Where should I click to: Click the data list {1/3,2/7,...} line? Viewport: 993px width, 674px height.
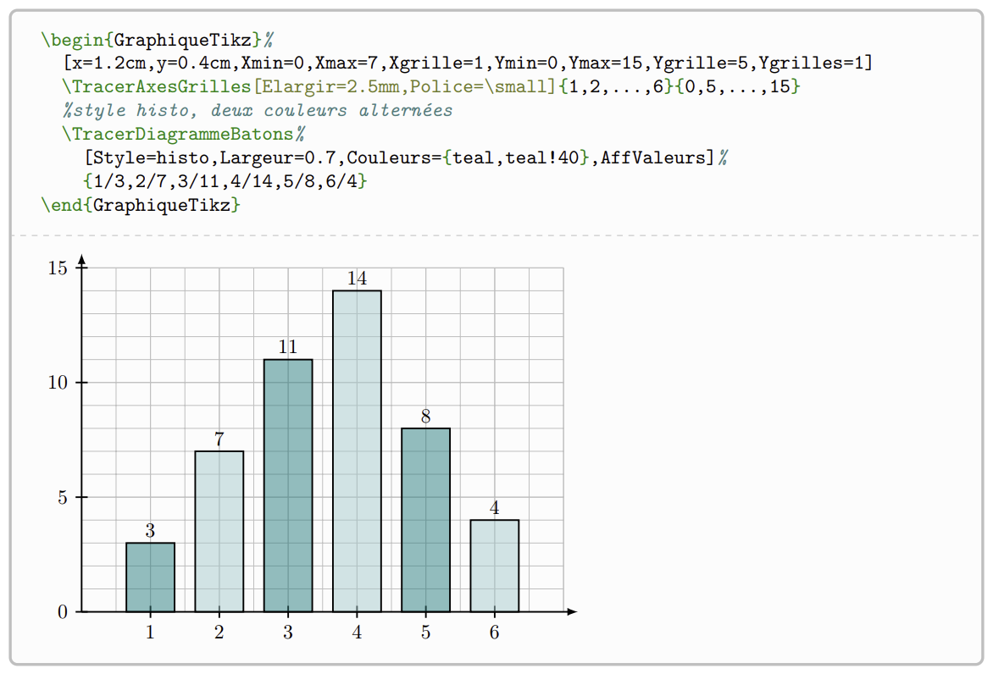tap(225, 181)
